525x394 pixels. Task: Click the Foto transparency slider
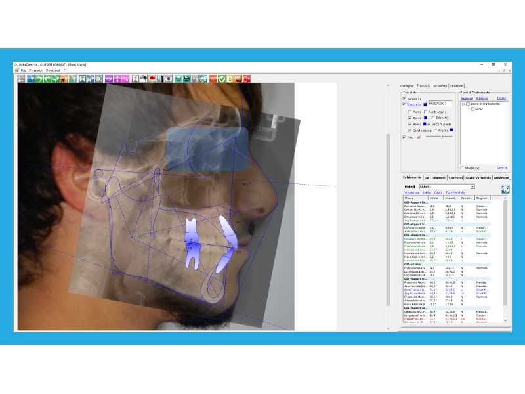(x=439, y=137)
